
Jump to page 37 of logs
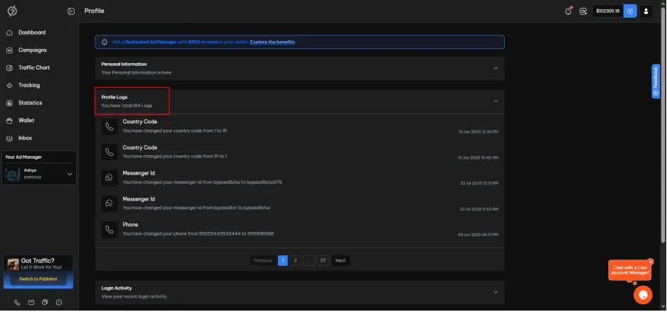pos(323,260)
